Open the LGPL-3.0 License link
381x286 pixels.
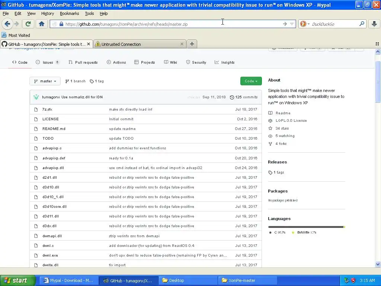point(288,120)
